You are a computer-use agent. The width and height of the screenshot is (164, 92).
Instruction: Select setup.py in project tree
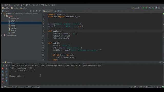(x=12, y=30)
